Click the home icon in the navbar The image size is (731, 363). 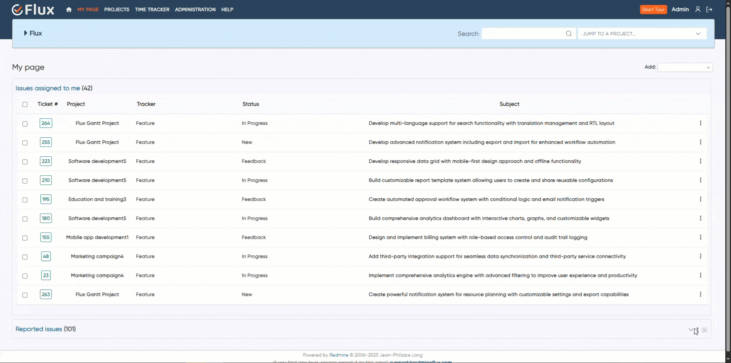69,10
